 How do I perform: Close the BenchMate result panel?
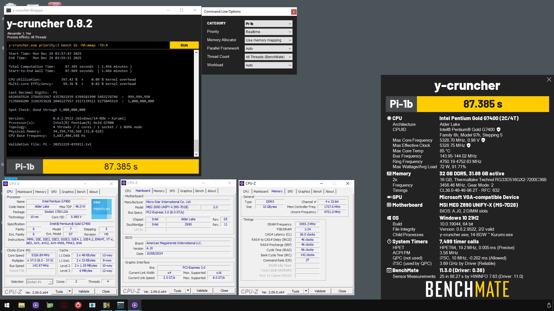(549, 79)
